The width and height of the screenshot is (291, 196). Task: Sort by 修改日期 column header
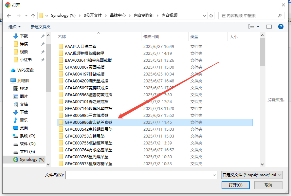click(x=151, y=37)
